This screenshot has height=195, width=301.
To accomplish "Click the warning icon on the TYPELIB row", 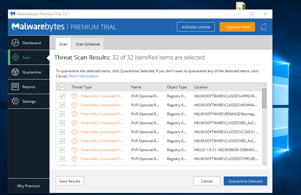I will click(74, 159).
